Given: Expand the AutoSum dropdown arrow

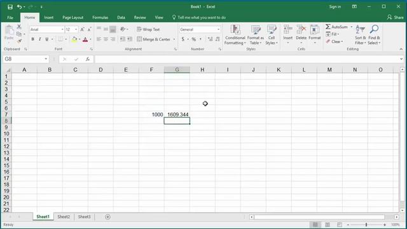Looking at the screenshot, I should tap(352, 27).
